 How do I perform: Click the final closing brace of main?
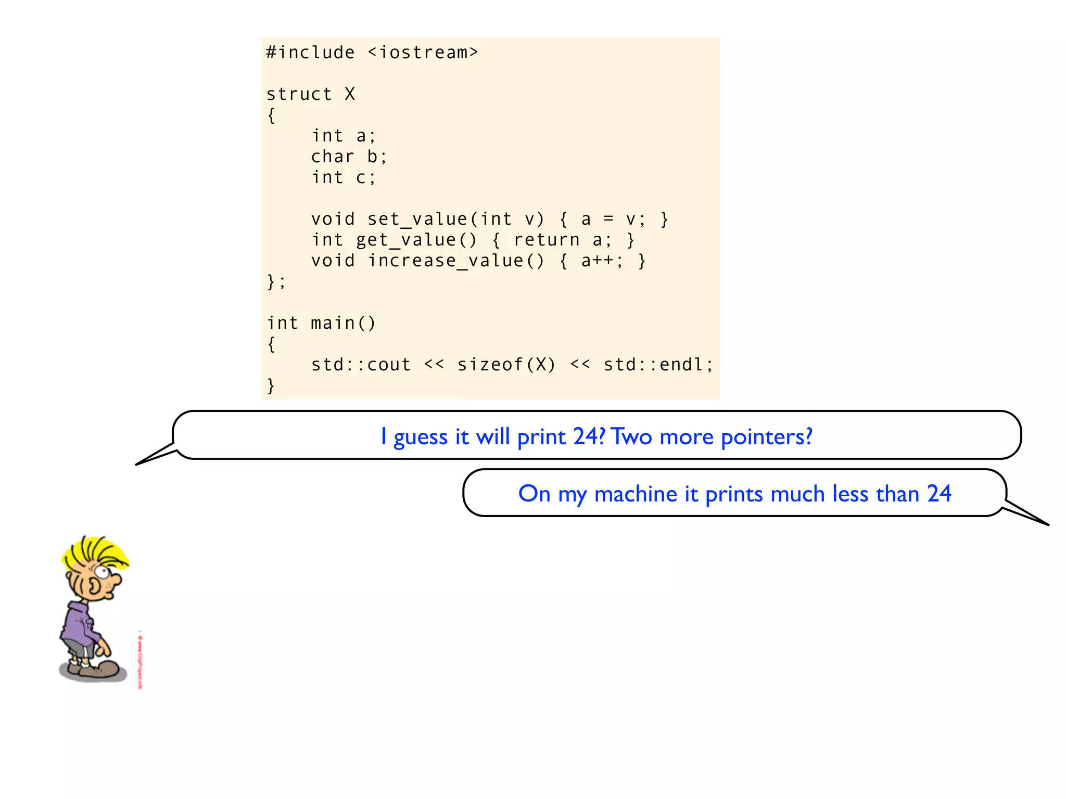coord(271,385)
